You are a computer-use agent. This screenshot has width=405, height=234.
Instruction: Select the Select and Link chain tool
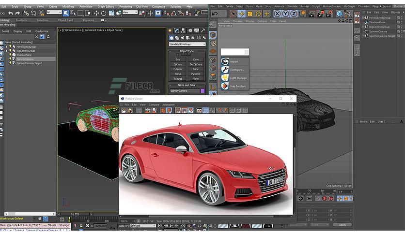[26, 13]
